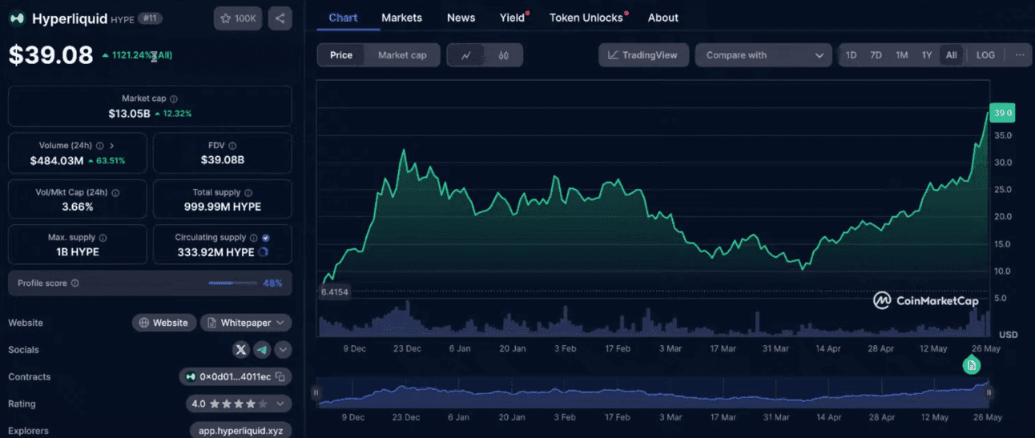Click the 39.0 current price label on axis
This screenshot has width=1035, height=438.
[x=1004, y=114]
